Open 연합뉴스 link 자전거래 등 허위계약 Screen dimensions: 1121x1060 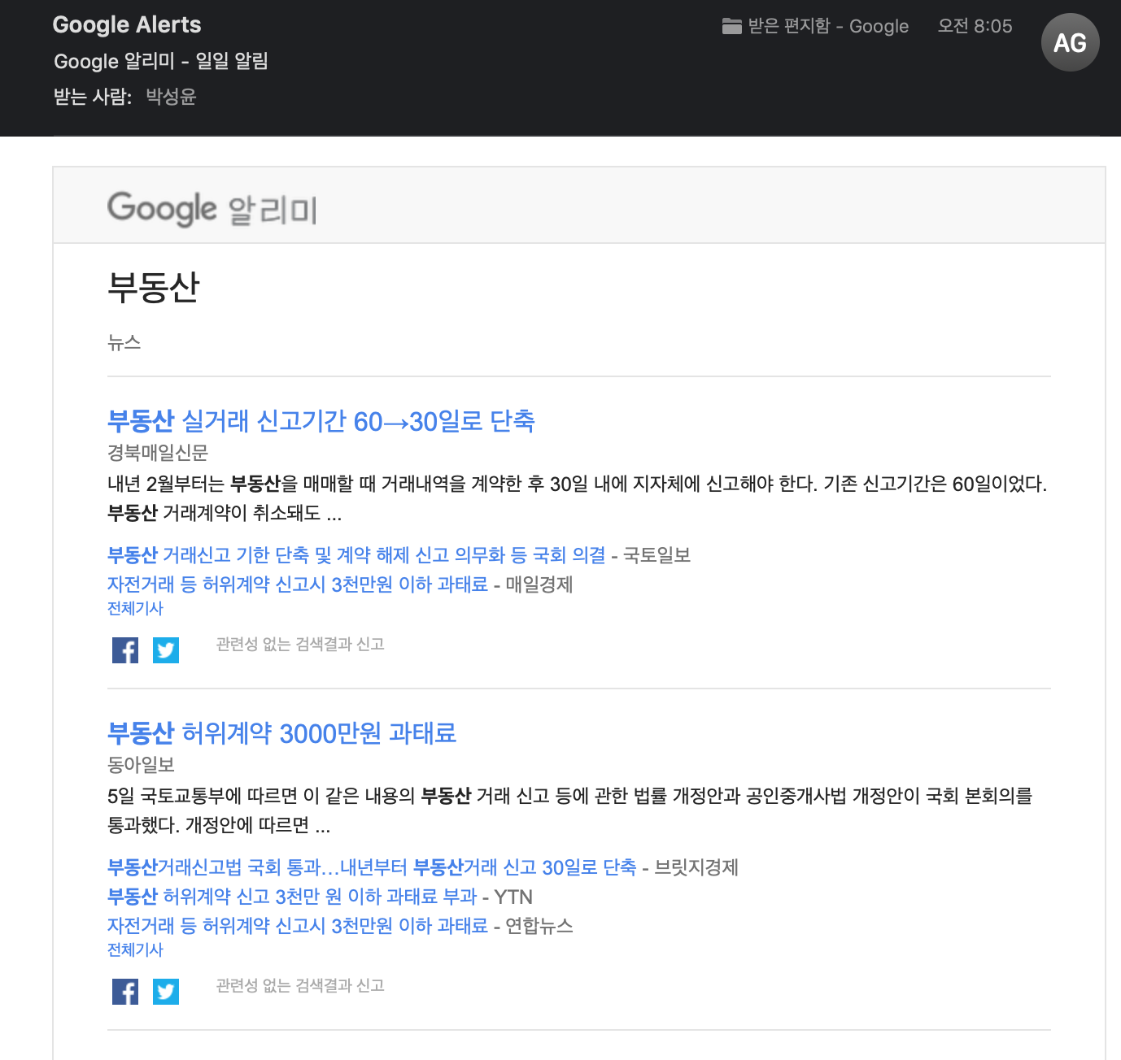298,926
